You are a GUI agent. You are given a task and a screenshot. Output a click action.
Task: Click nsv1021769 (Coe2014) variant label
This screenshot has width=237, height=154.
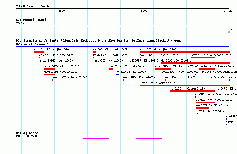(x=212, y=105)
